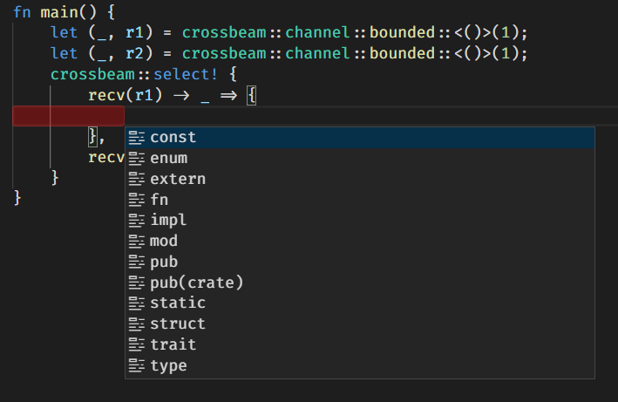Click the snippet icon beside static

pyautogui.click(x=137, y=303)
